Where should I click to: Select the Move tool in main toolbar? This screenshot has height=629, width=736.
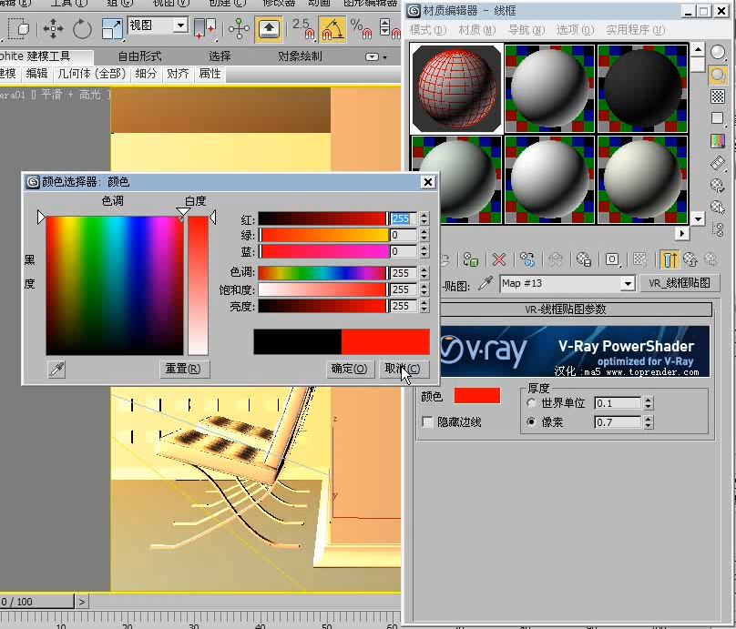53,29
